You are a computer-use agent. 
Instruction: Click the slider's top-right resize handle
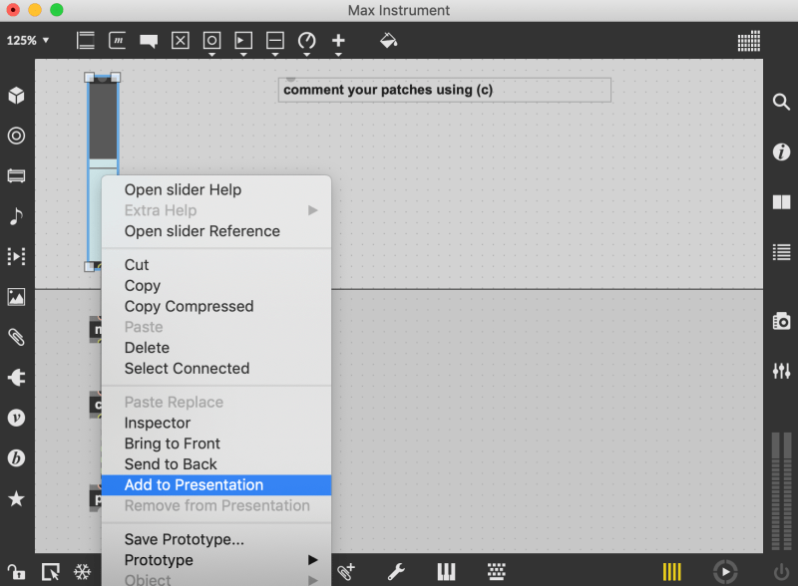(x=116, y=78)
